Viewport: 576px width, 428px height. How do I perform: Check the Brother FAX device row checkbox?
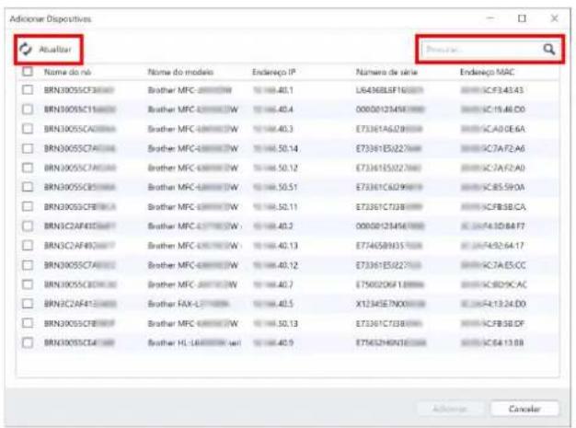(28, 304)
